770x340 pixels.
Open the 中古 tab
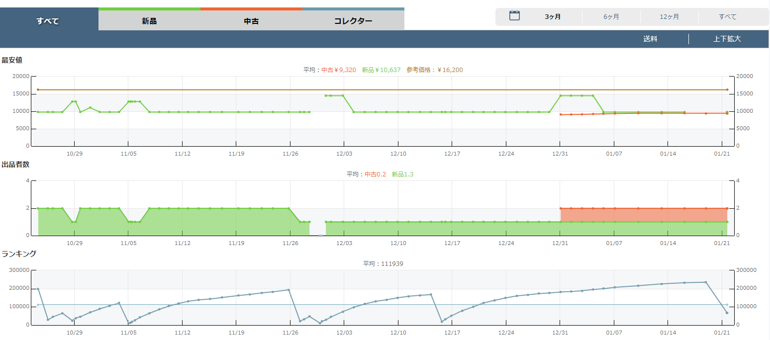(251, 21)
